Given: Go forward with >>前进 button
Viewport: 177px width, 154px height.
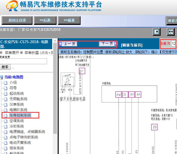Looking at the screenshot, I should coord(69,20).
